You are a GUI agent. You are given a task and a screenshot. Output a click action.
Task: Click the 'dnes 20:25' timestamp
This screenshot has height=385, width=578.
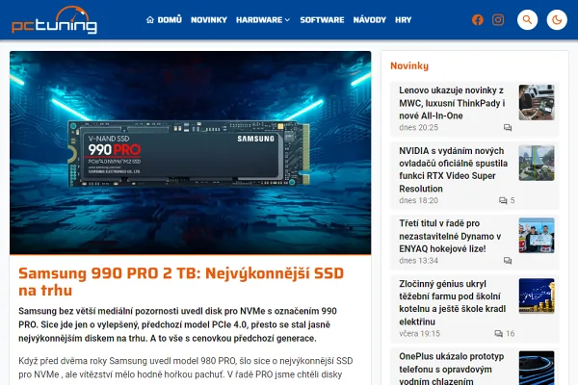click(x=418, y=127)
